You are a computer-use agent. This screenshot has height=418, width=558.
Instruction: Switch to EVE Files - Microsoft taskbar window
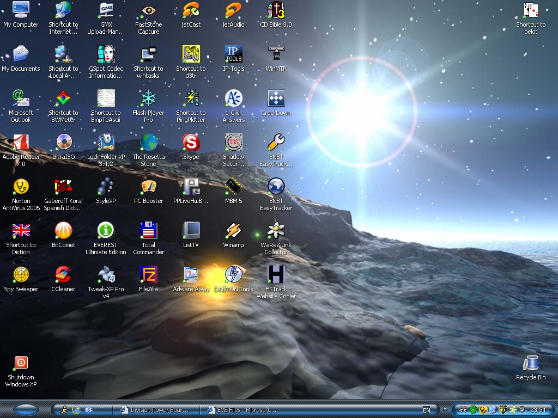tap(243, 410)
